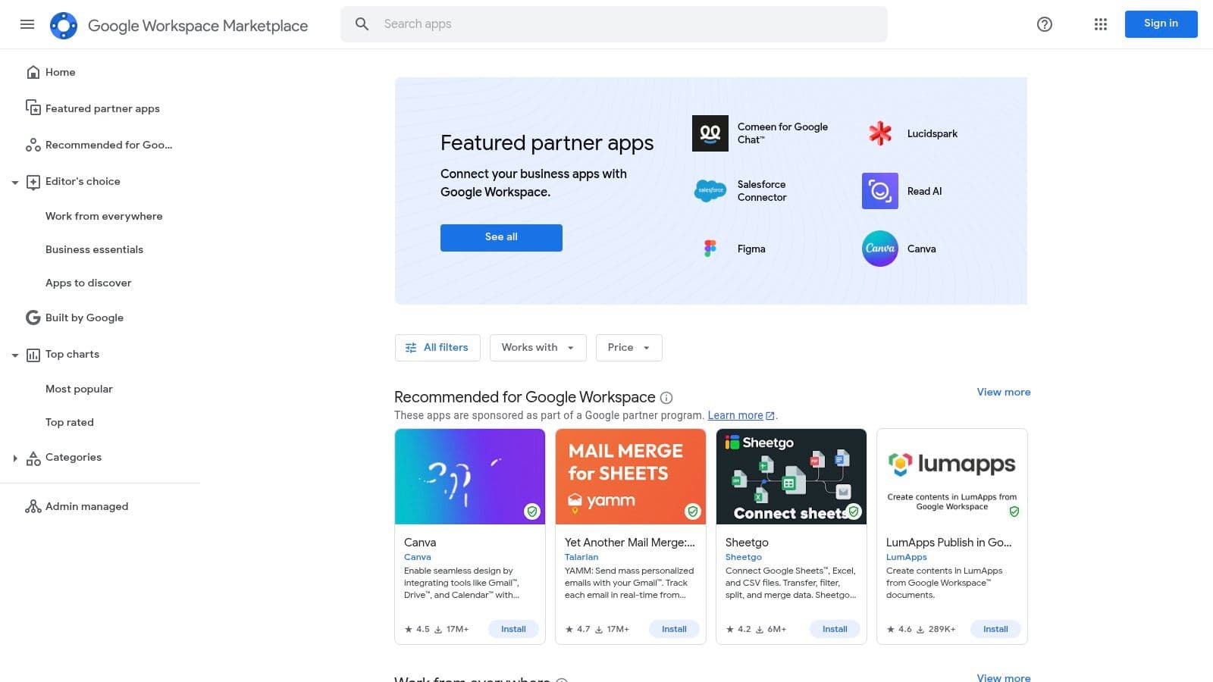
Task: Collapse the Editor's choice section
Action: (15, 182)
